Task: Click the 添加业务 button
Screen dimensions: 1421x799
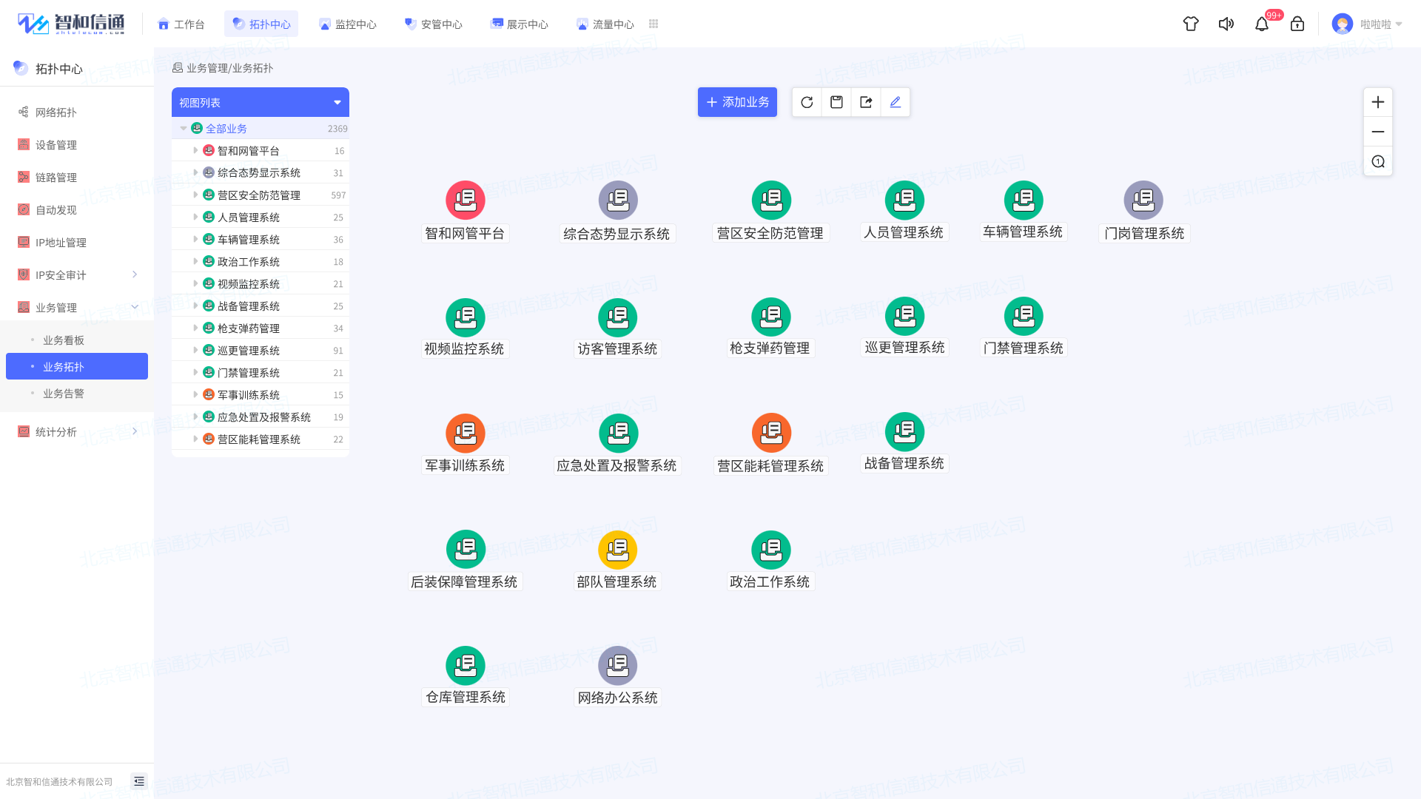Action: coord(737,102)
